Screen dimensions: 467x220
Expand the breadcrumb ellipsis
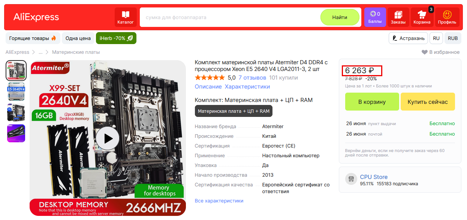coord(40,52)
